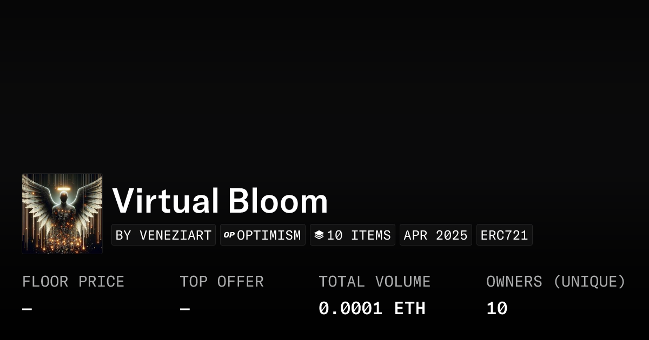Image resolution: width=649 pixels, height=340 pixels.
Task: Click the TOTAL VOLUME label
Action: coord(374,282)
